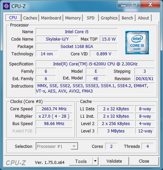This screenshot has width=163, height=170.
Task: Open the Bench tab
Action: 127,18
